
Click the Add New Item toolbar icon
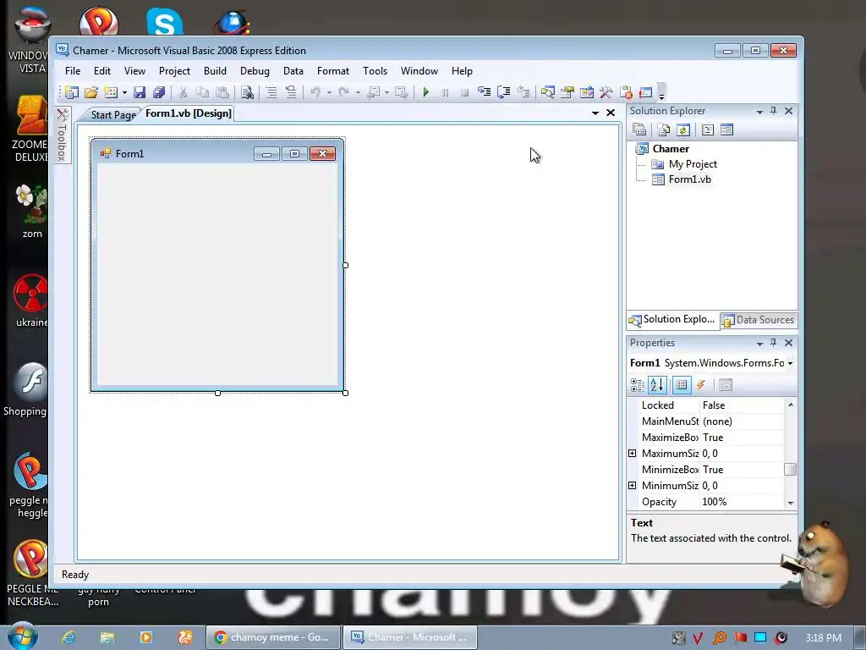[111, 92]
